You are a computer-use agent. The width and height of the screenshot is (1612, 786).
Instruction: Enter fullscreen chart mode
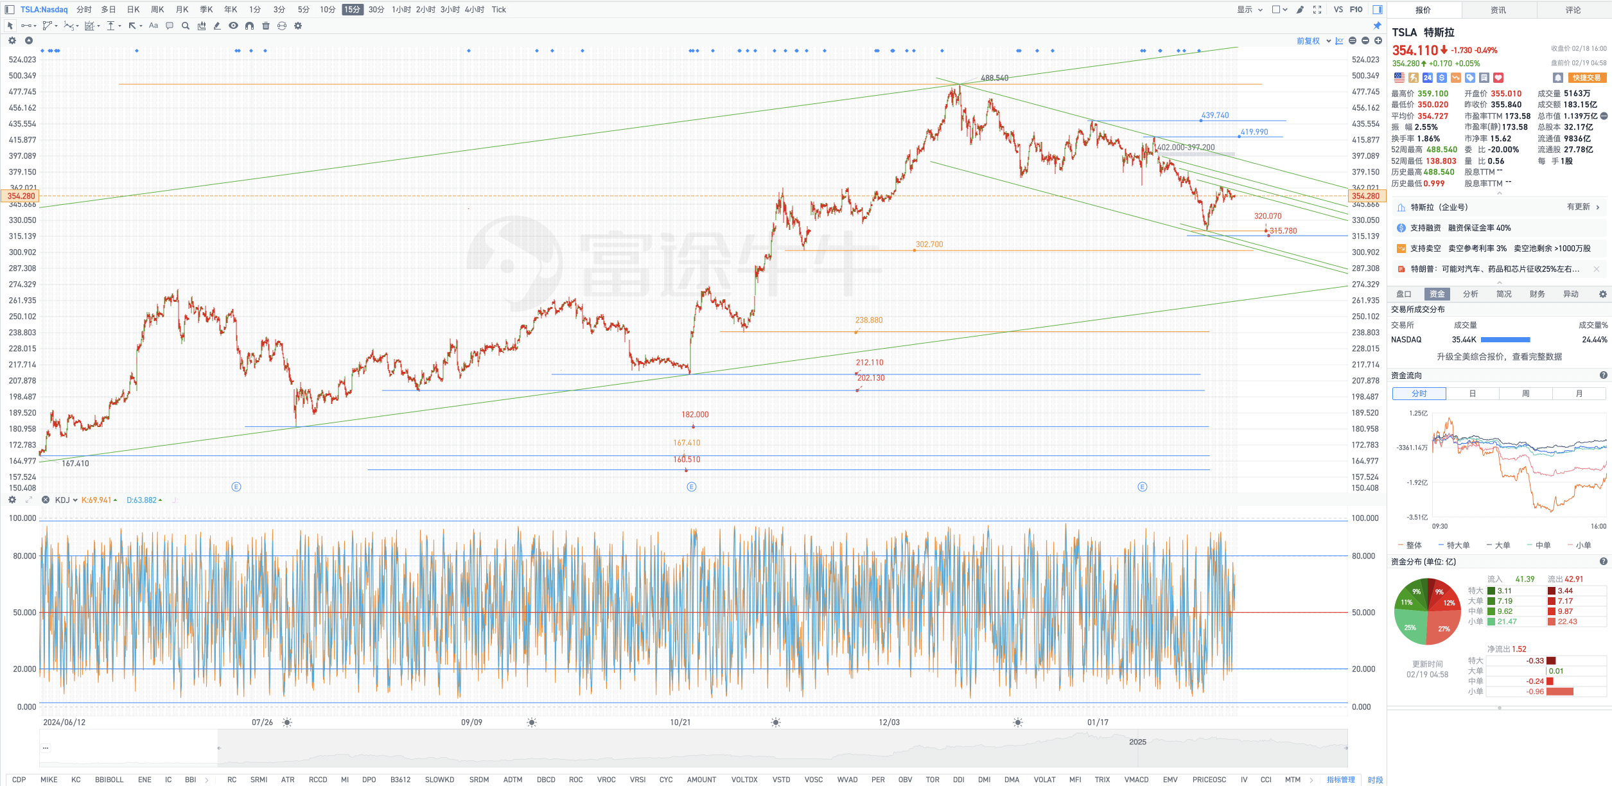click(x=1317, y=10)
